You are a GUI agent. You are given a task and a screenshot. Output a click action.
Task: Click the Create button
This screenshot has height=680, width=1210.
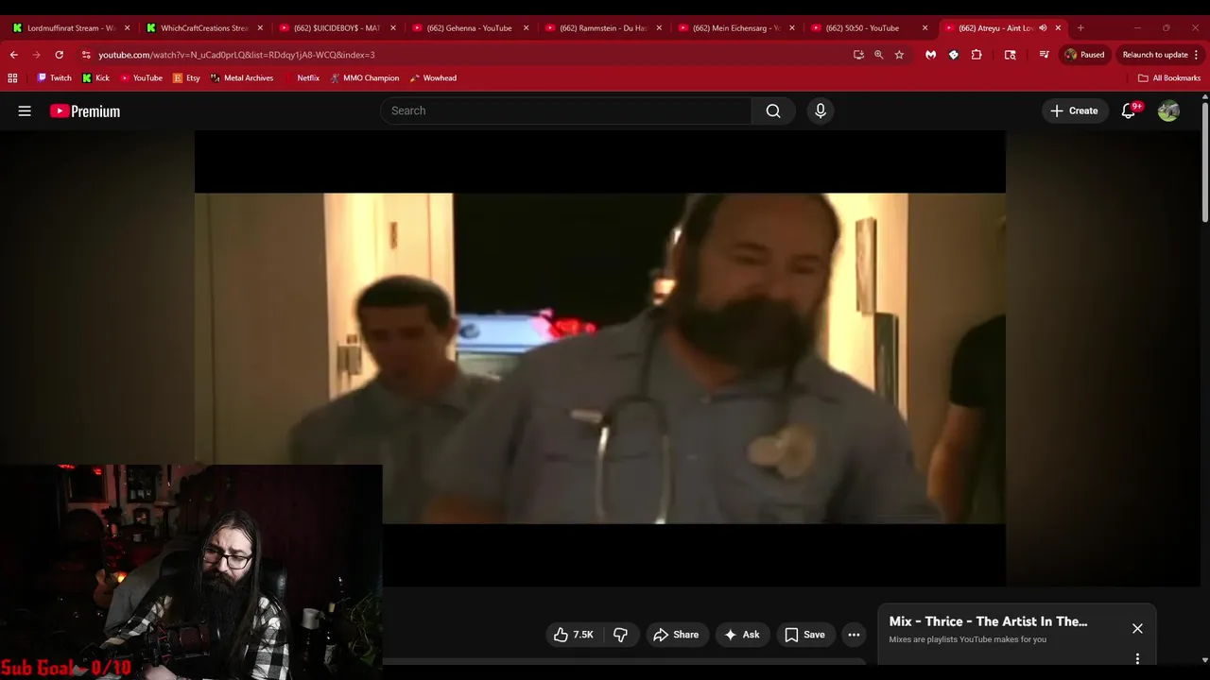tap(1074, 110)
